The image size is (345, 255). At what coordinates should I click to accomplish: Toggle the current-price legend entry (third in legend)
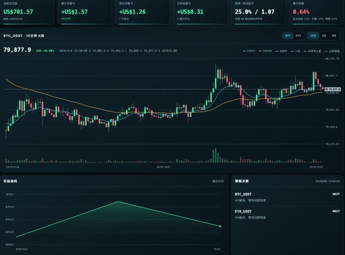pyautogui.click(x=281, y=51)
